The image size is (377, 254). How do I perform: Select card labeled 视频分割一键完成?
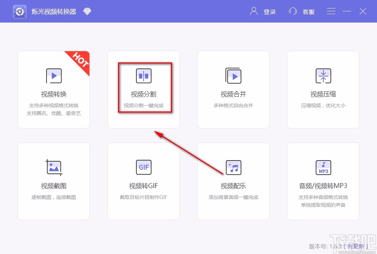pyautogui.click(x=143, y=106)
